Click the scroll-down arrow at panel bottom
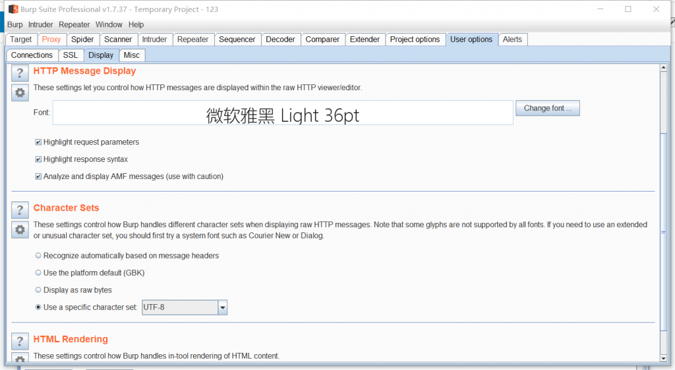Viewport: 675px width, 370px height. point(663,358)
